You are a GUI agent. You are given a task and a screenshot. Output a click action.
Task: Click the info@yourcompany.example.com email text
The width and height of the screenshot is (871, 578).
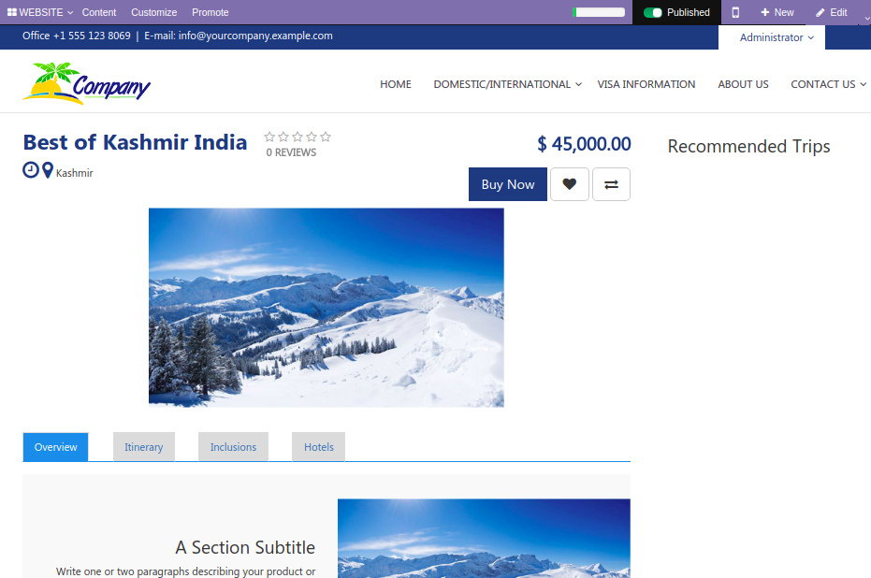pyautogui.click(x=255, y=36)
